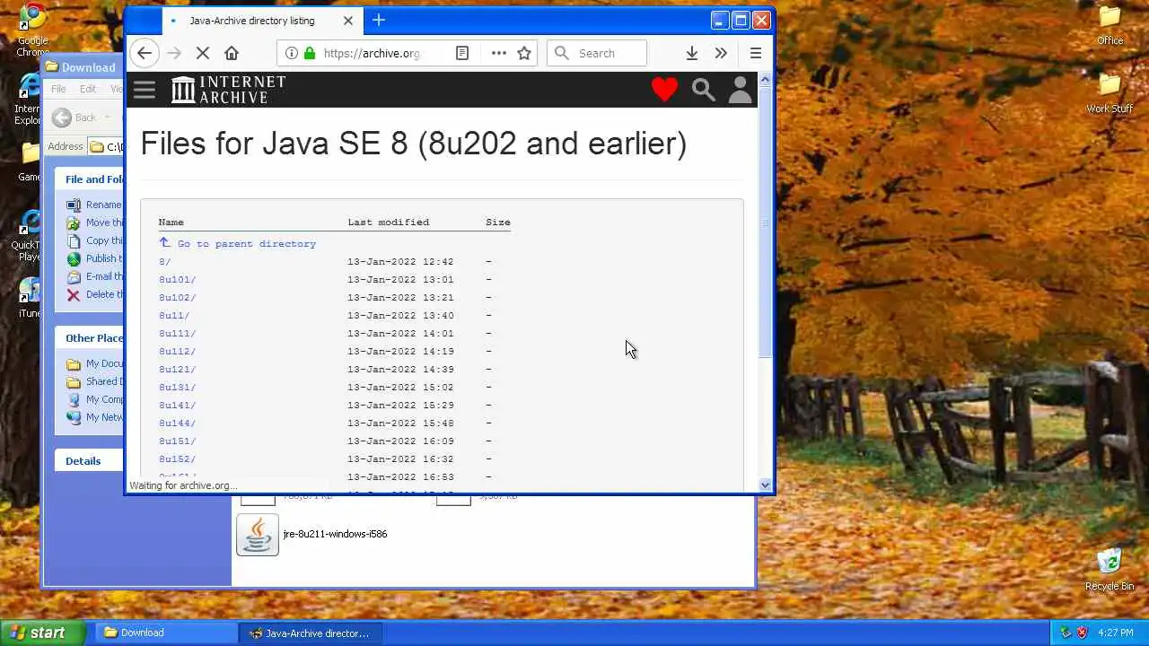Open the Work Stuff desktop folder

pyautogui.click(x=1110, y=93)
